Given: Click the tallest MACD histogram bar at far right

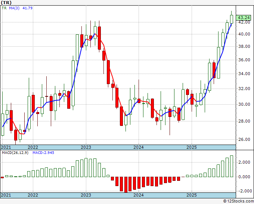Looking at the screenshot, I should [232, 166].
